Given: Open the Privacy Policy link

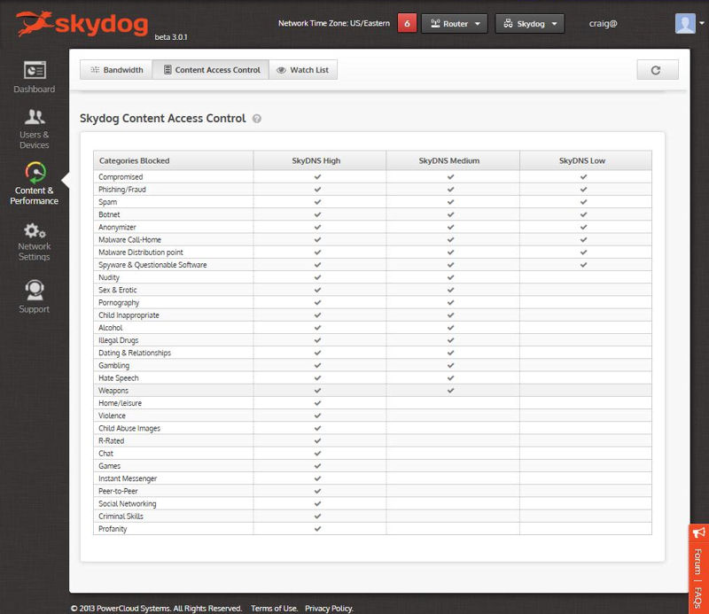Looking at the screenshot, I should point(329,608).
